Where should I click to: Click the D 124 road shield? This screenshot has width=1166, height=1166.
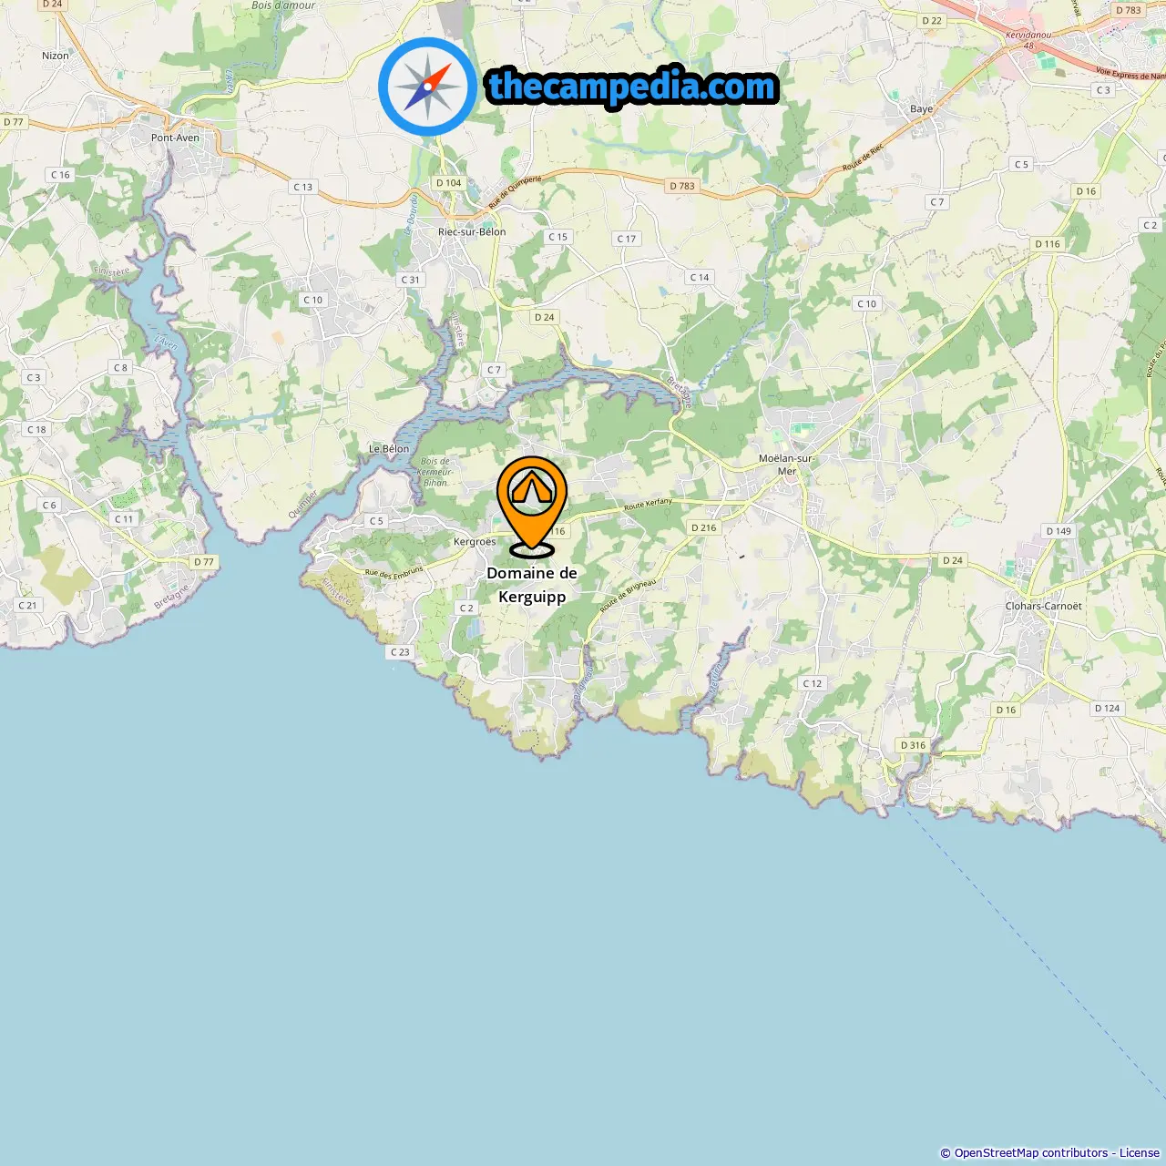1108,708
